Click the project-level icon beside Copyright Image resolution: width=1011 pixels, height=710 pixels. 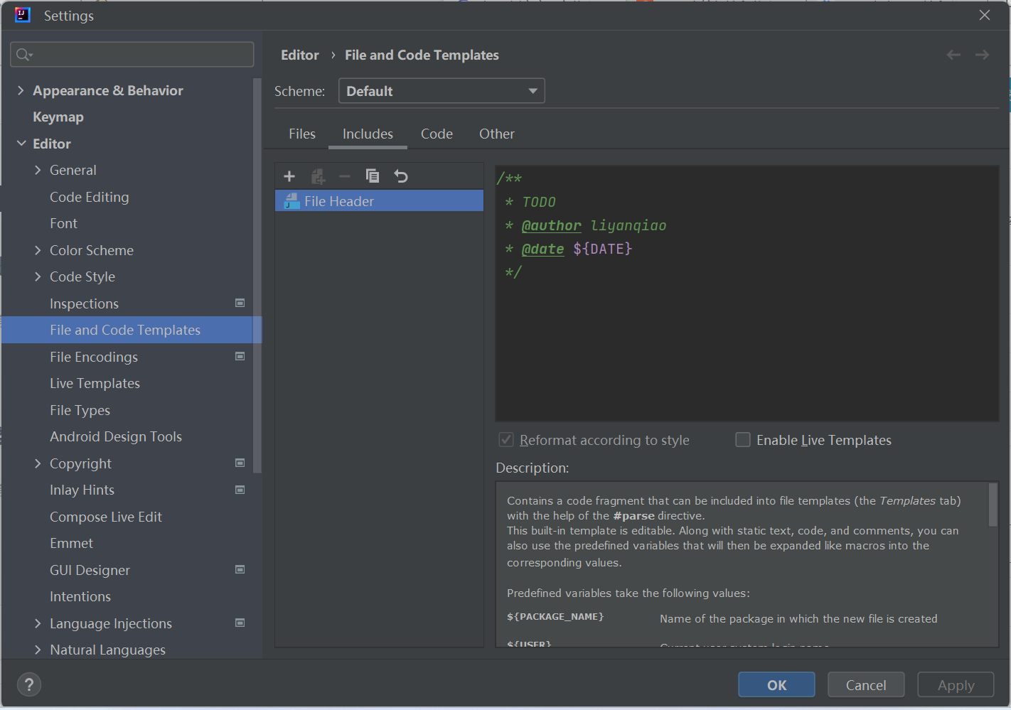[240, 463]
